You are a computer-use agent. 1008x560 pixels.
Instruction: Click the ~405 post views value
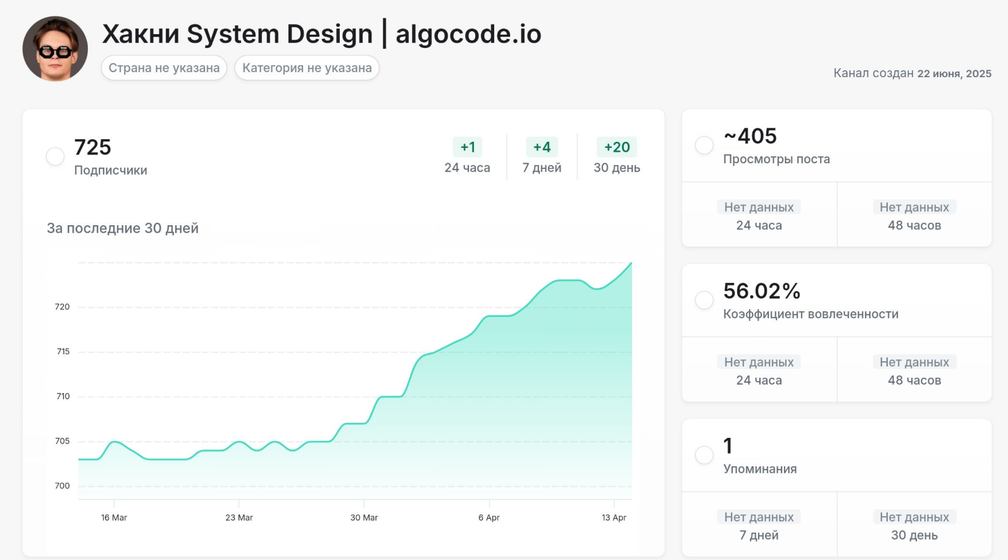tap(750, 136)
